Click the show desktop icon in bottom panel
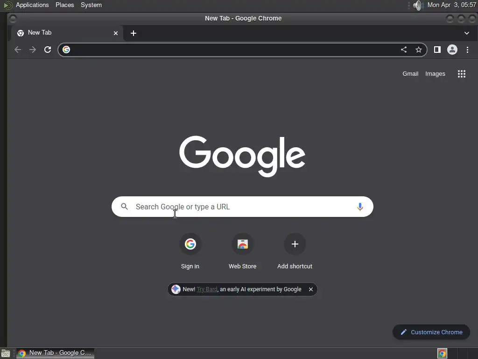Viewport: 478px width, 359px height. click(x=6, y=353)
